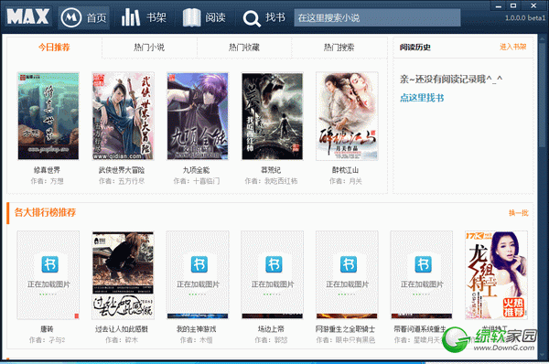Screen dimensions: 549x364
Task: Switch to the 今日推荐 tab
Action: point(54,48)
